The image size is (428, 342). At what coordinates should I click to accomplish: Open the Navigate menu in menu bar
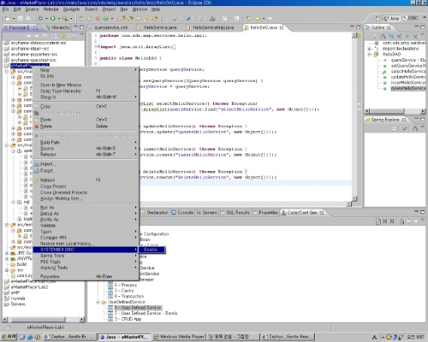point(71,9)
